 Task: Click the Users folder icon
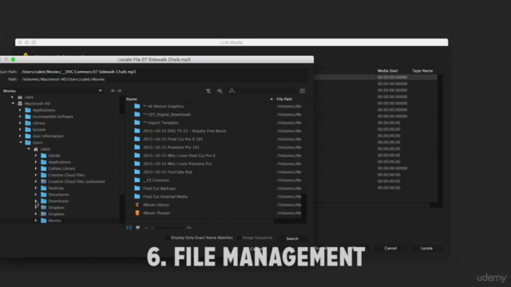pos(28,143)
